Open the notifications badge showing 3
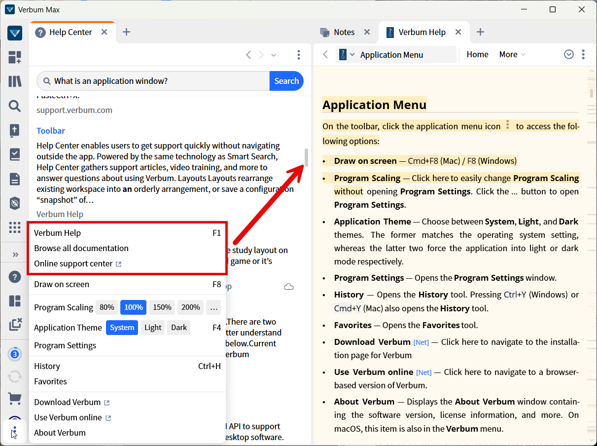Image resolution: width=597 pixels, height=446 pixels. [x=15, y=354]
